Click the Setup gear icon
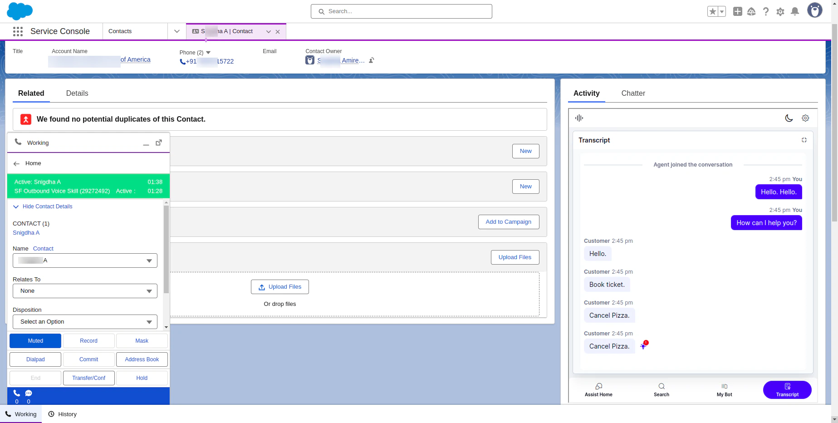Viewport: 838px width, 423px height. [x=780, y=11]
